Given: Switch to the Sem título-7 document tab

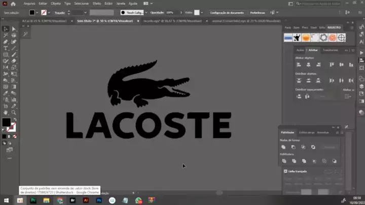Looking at the screenshot, I should tap(105, 21).
